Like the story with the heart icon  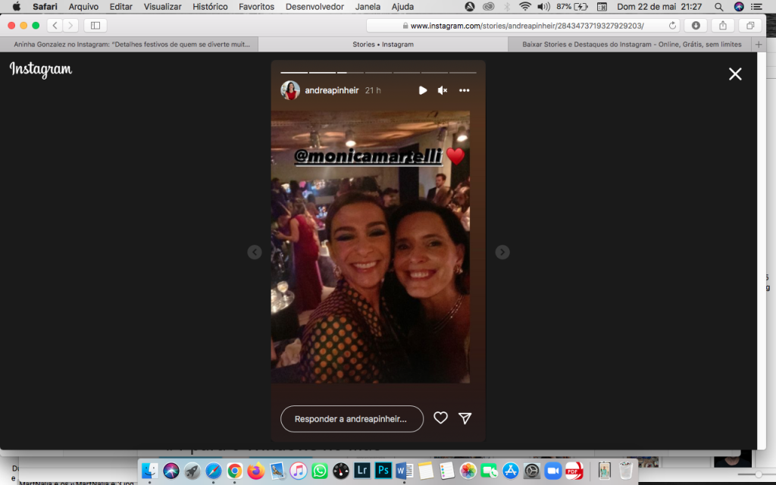[x=440, y=418]
